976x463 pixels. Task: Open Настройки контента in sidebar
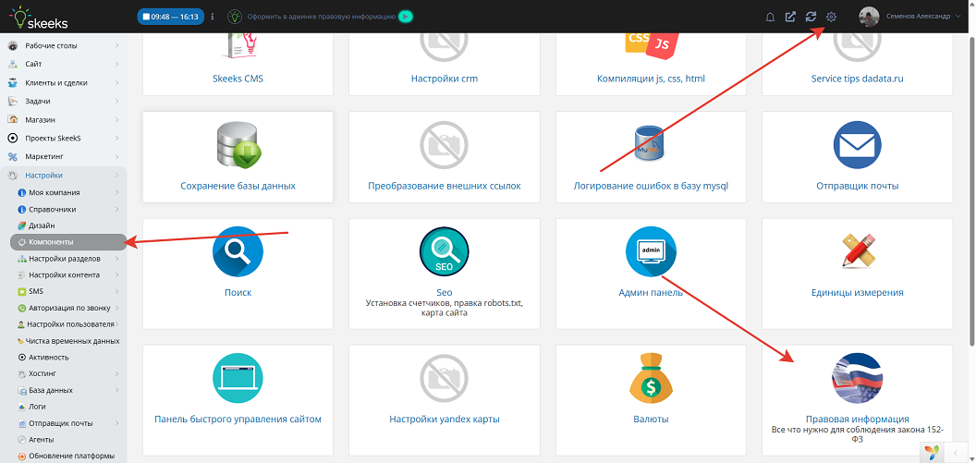tap(68, 275)
